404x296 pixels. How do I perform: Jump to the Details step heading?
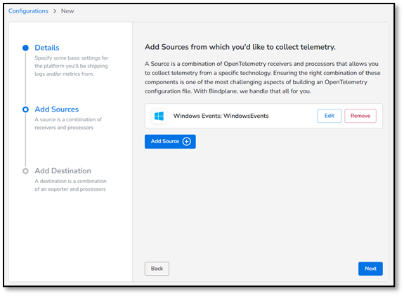tap(47, 48)
